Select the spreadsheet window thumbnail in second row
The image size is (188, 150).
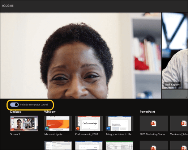[119, 146]
